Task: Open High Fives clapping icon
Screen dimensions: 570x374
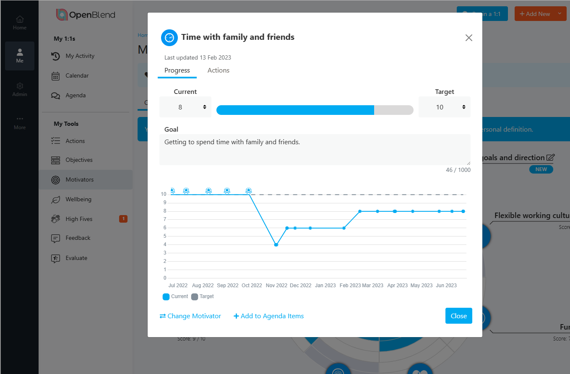Action: coord(55,219)
